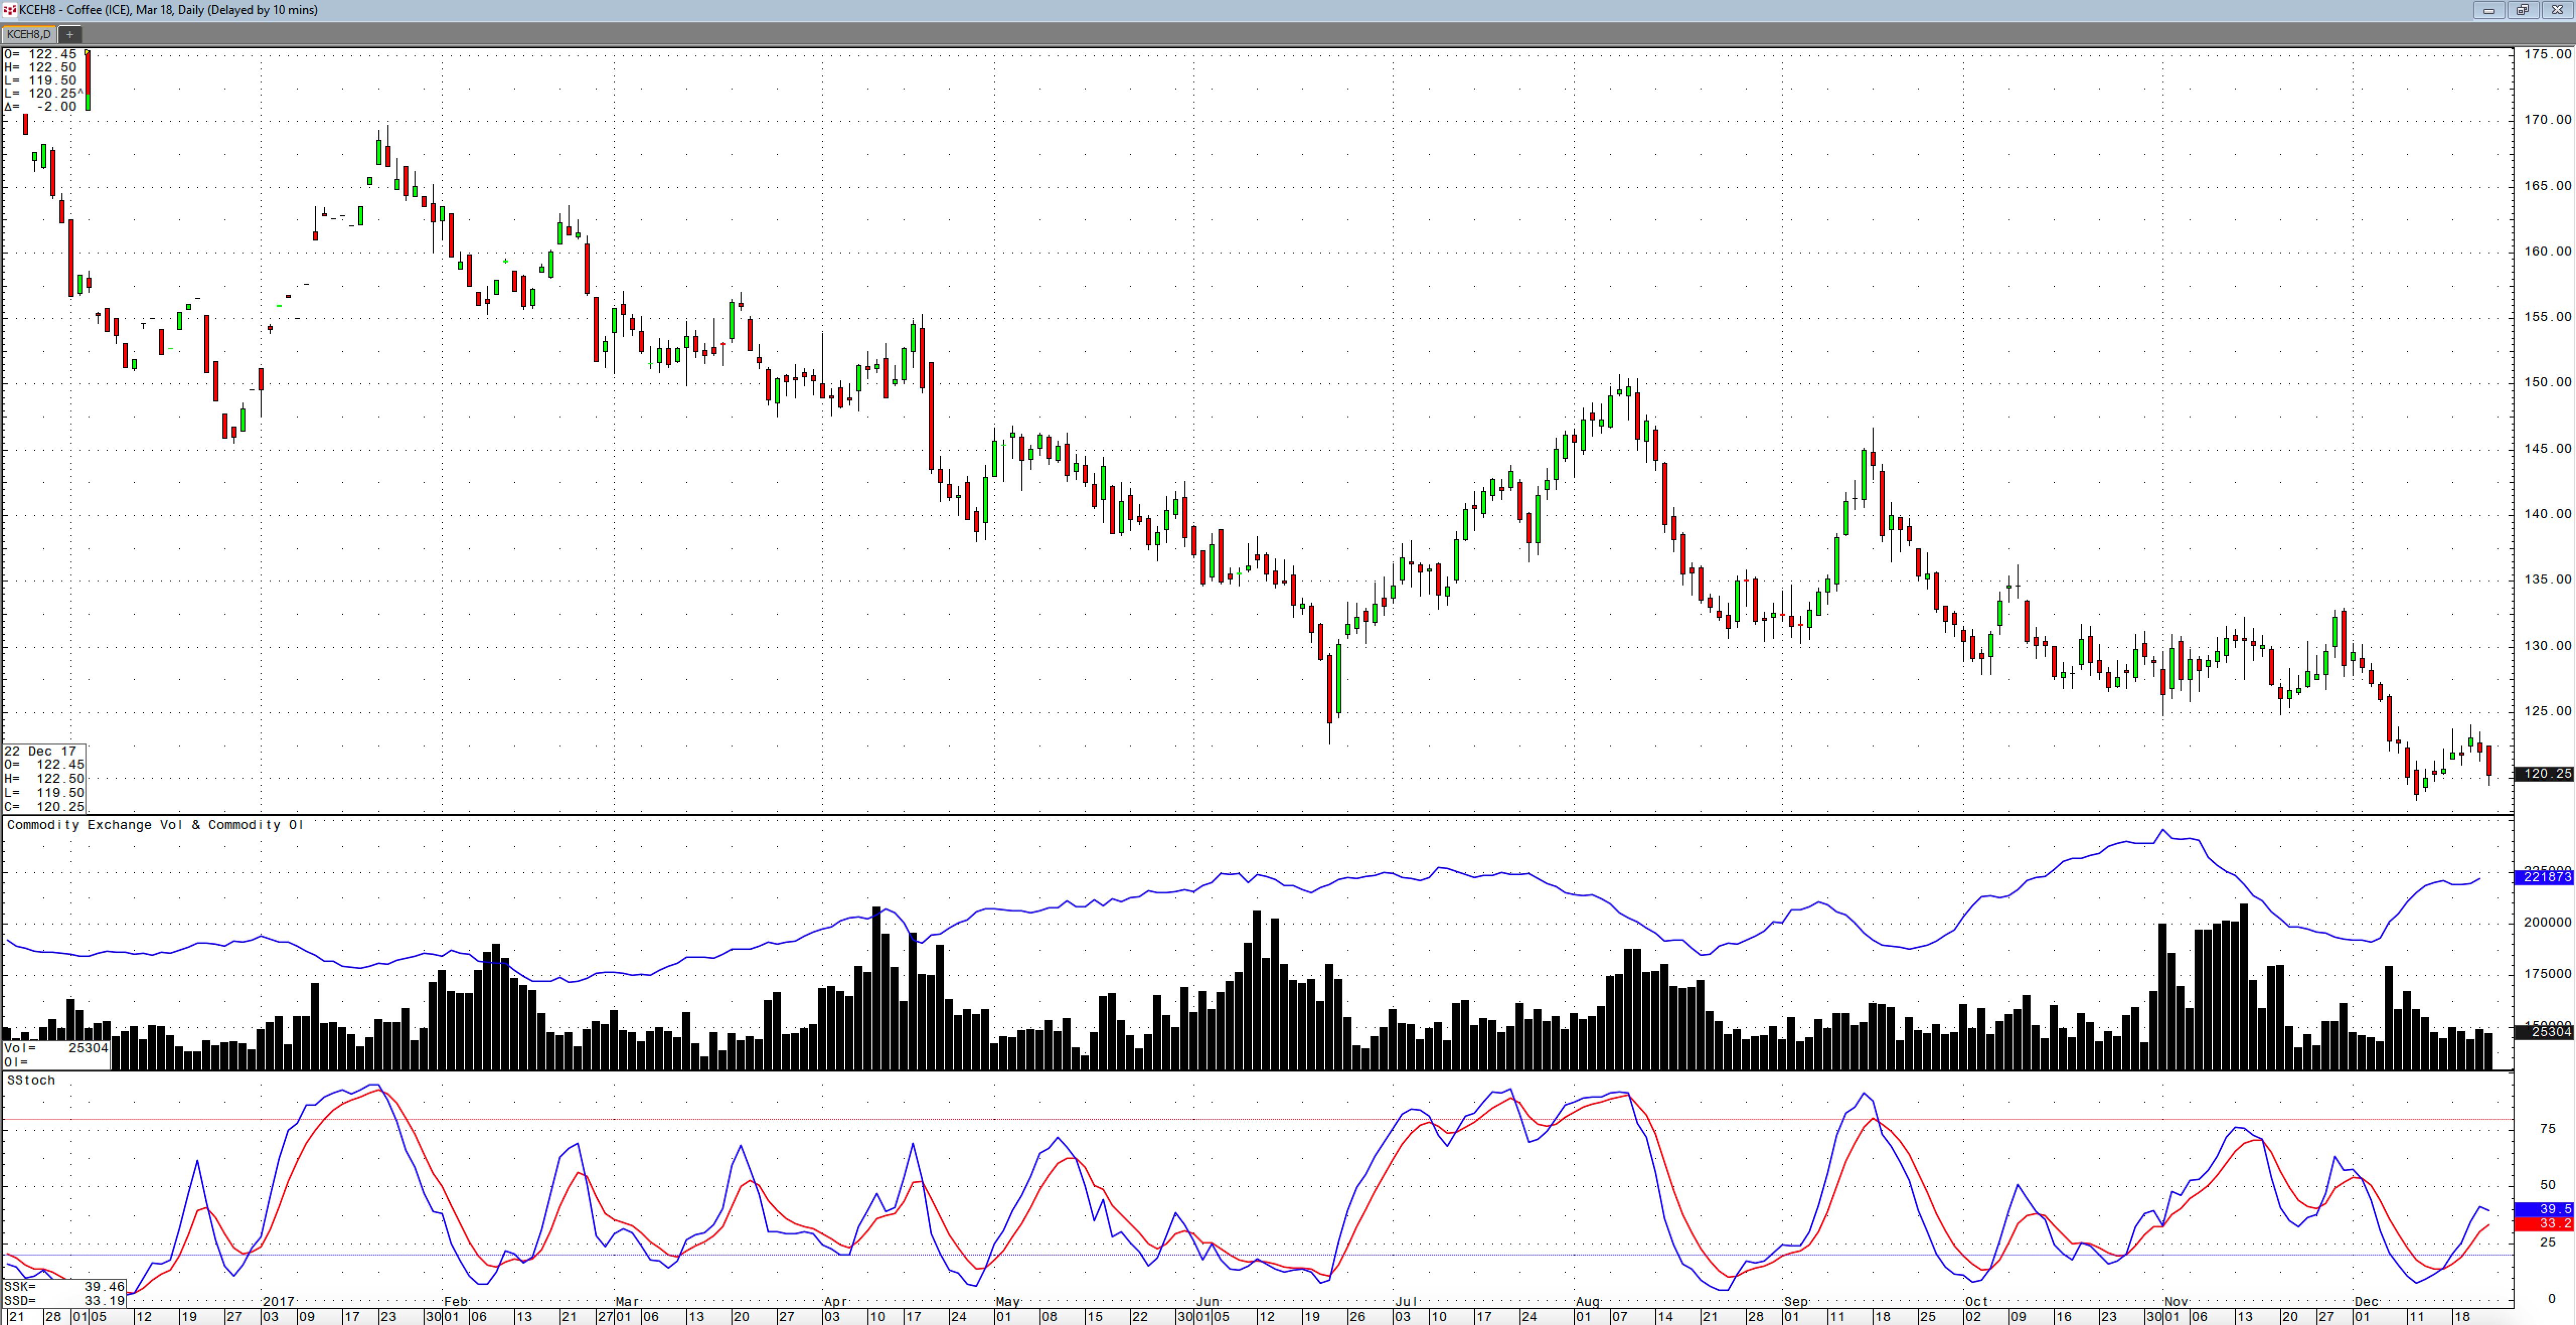The image size is (2576, 1325).
Task: Click the 'SSK= 39.46' readout
Action: coord(64,1286)
